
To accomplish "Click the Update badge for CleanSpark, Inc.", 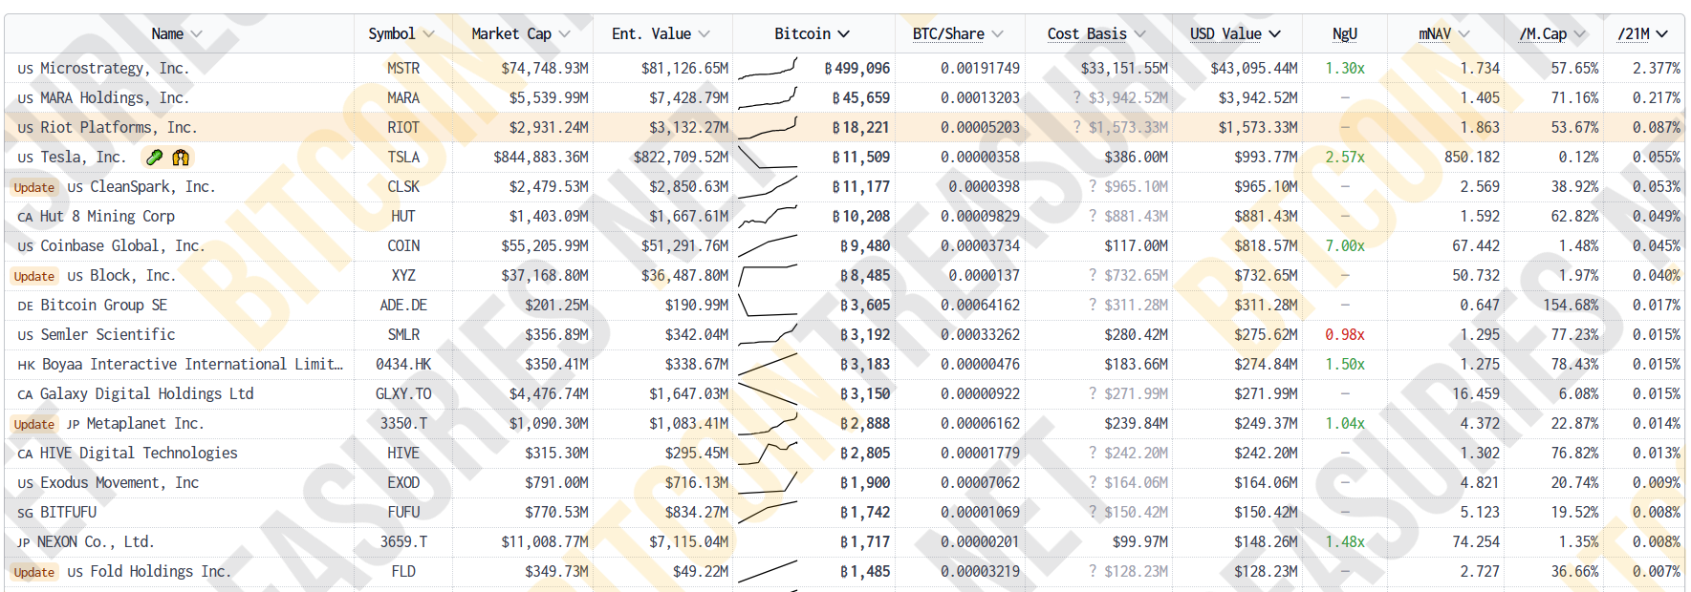I will [x=34, y=187].
